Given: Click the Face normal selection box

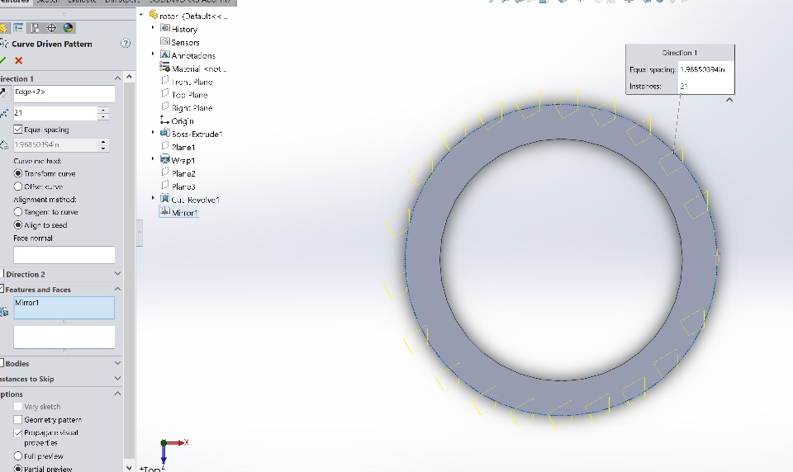Looking at the screenshot, I should point(64,255).
